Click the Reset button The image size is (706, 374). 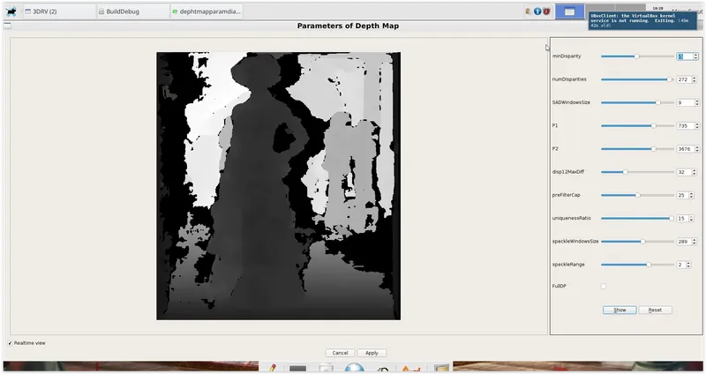pyautogui.click(x=655, y=310)
